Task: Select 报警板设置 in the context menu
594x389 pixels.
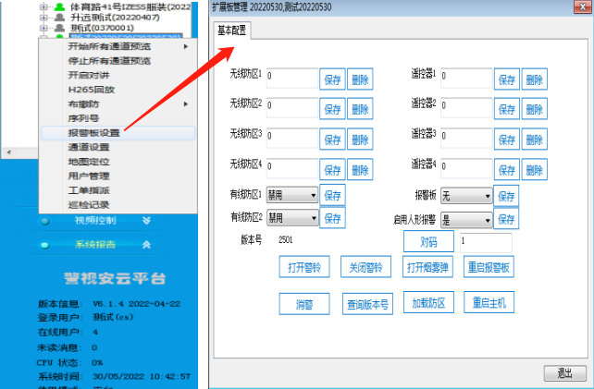Action: point(93,132)
